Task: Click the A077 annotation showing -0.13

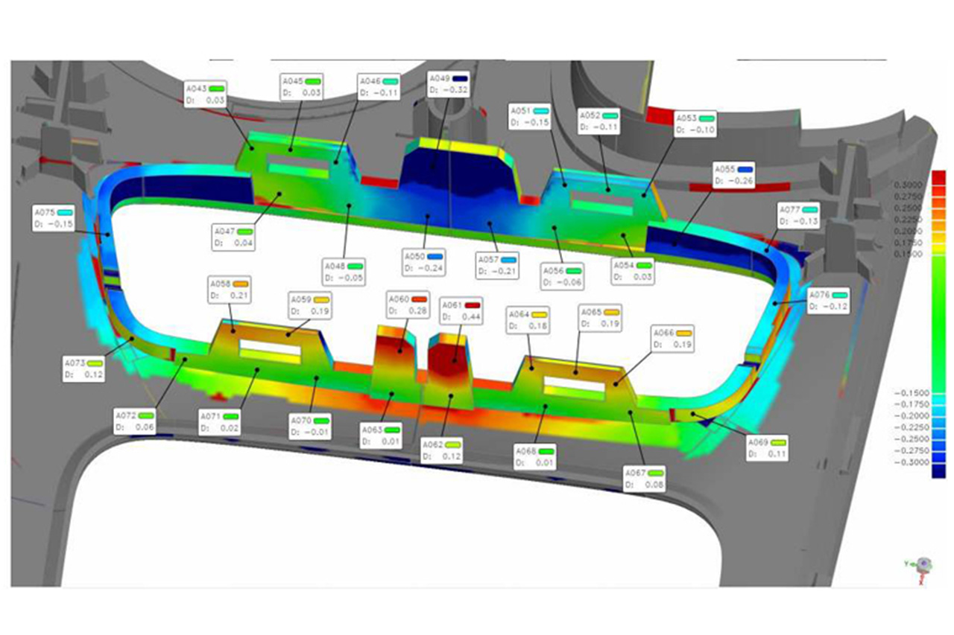Action: 800,215
